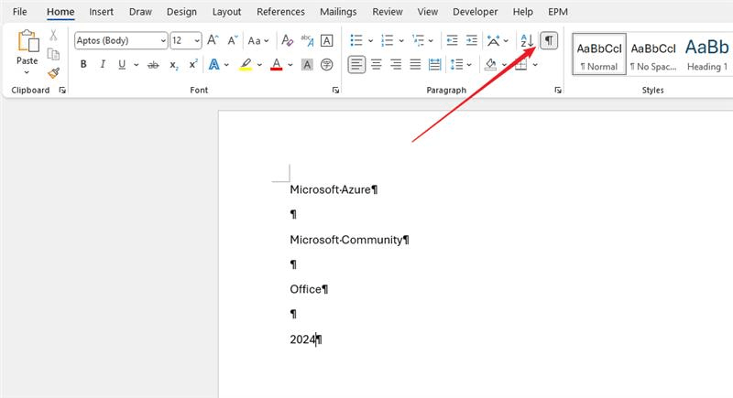Switch to the Design tab
733x398 pixels.
tap(181, 12)
